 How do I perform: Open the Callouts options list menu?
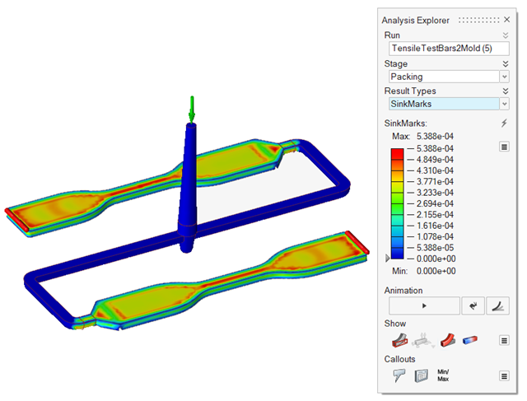point(505,375)
